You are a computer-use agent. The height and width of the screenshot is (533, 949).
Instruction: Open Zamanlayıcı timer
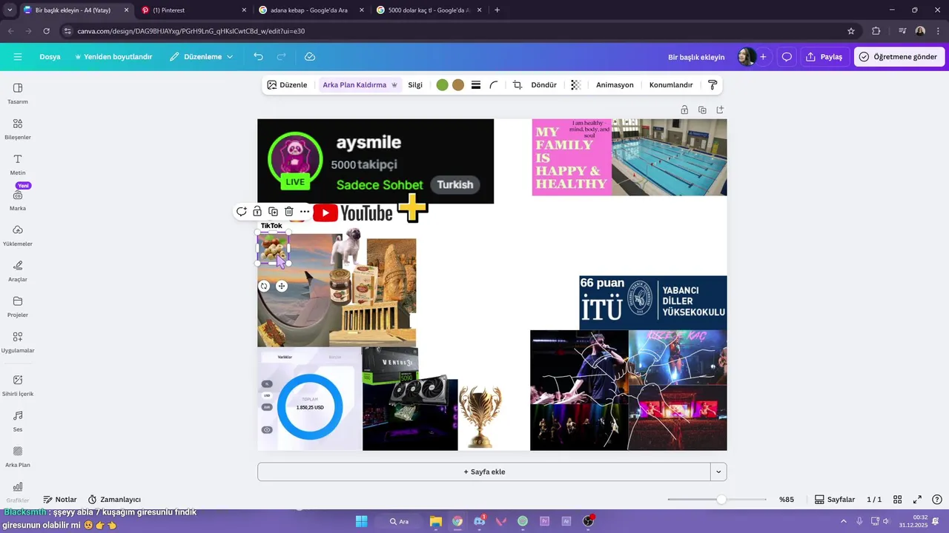click(x=114, y=500)
